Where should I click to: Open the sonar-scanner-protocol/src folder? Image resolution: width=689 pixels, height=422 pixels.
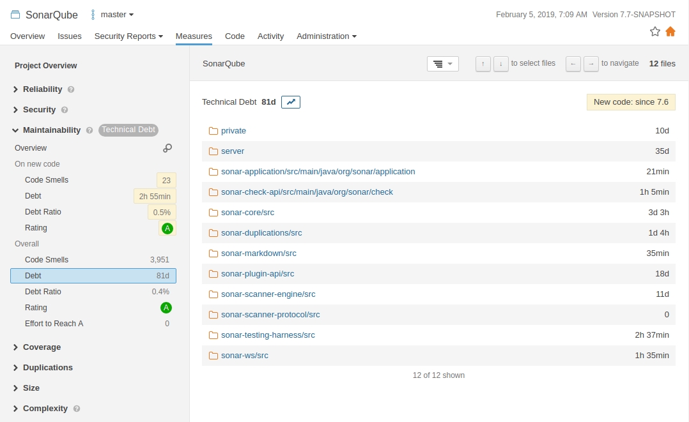click(x=270, y=314)
